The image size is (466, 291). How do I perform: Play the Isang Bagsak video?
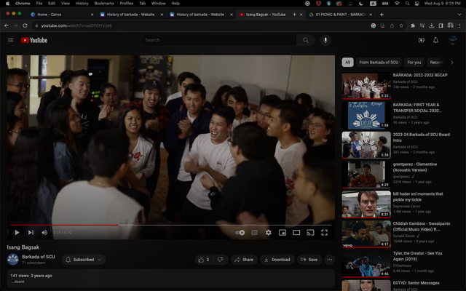pos(16,232)
